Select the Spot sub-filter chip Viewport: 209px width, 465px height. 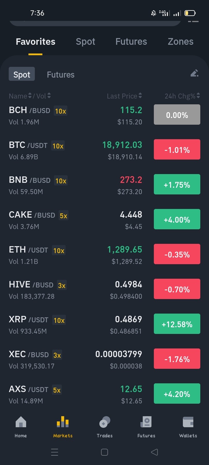[22, 74]
